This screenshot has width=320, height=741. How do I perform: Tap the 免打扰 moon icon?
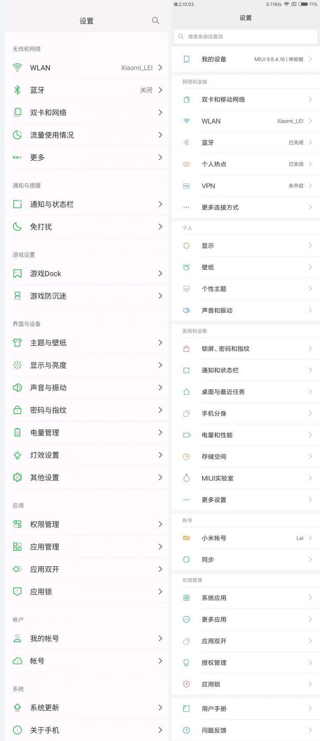[x=17, y=227]
